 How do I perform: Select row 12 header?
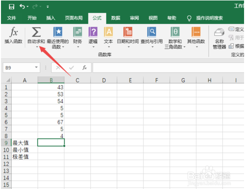(x=6, y=164)
